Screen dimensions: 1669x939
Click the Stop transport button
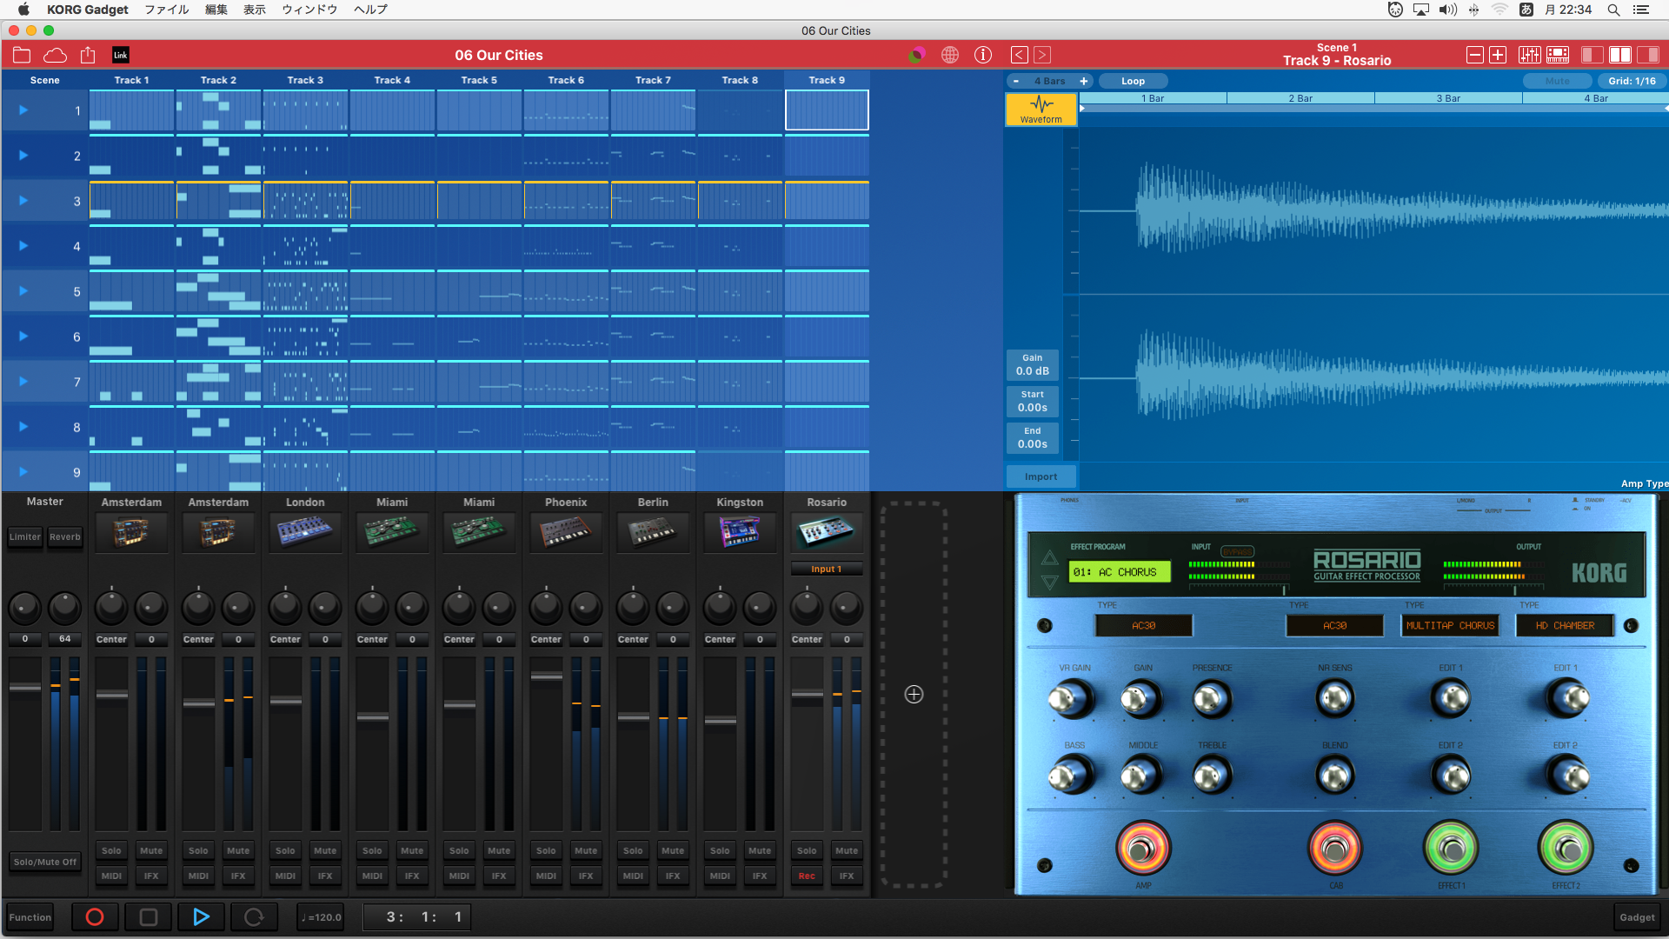click(149, 916)
